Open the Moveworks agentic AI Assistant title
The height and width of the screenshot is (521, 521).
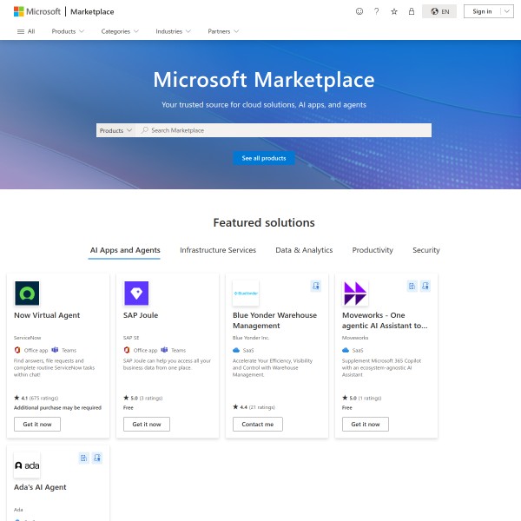[385, 320]
